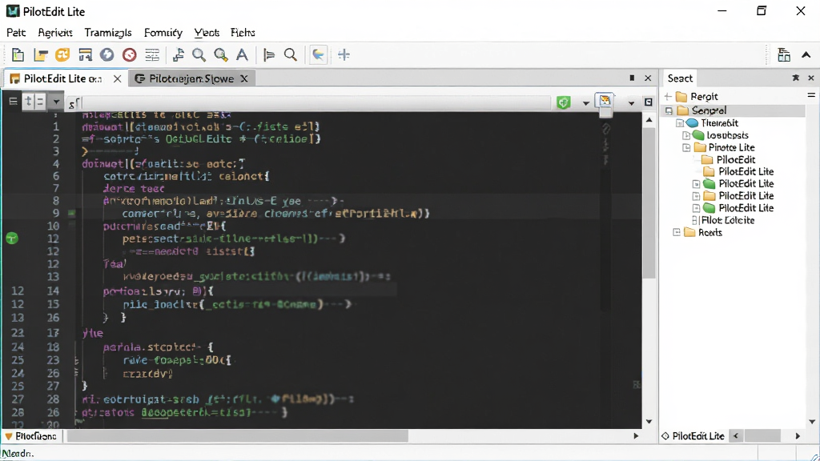Click the red circular toolbar icon

(129, 55)
